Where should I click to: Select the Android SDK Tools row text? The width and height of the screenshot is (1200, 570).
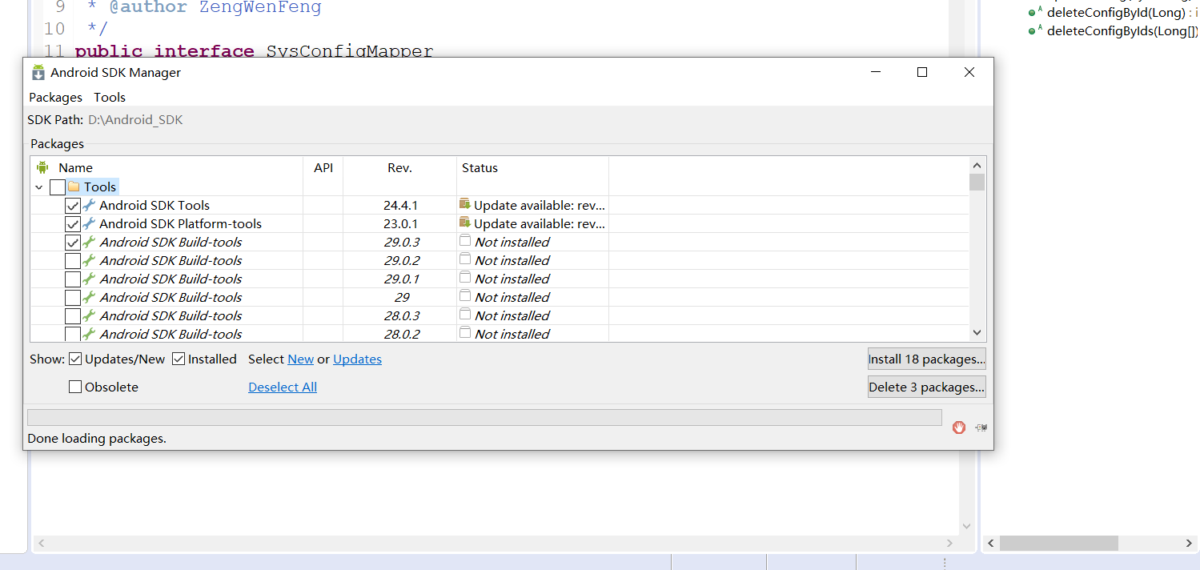pyautogui.click(x=155, y=205)
